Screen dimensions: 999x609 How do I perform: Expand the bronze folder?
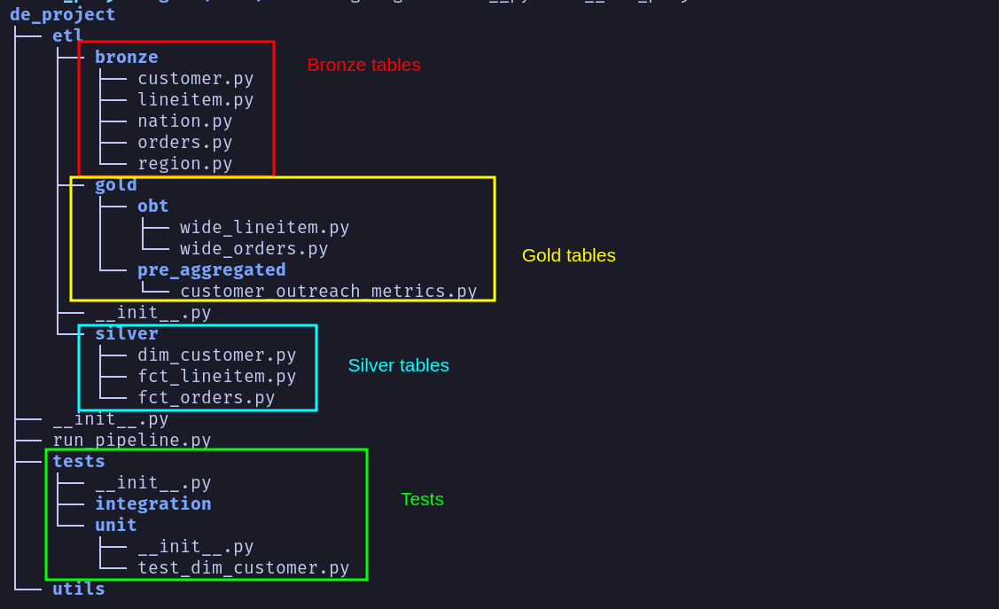126,57
